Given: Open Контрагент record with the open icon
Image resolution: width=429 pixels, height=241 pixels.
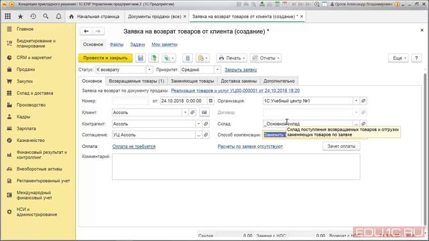Looking at the screenshot, I should click(x=206, y=124).
